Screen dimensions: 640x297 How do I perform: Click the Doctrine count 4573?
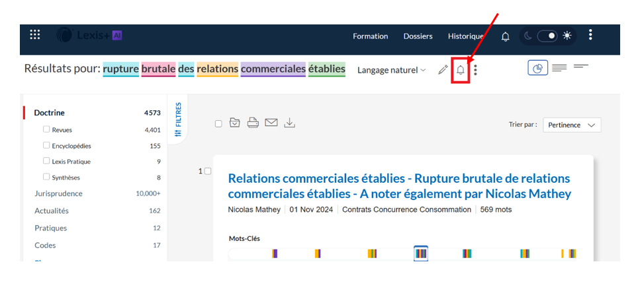(152, 113)
